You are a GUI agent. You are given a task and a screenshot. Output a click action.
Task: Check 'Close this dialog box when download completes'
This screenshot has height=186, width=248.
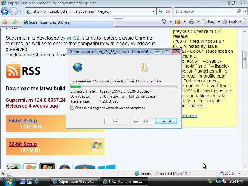pyautogui.click(x=72, y=108)
